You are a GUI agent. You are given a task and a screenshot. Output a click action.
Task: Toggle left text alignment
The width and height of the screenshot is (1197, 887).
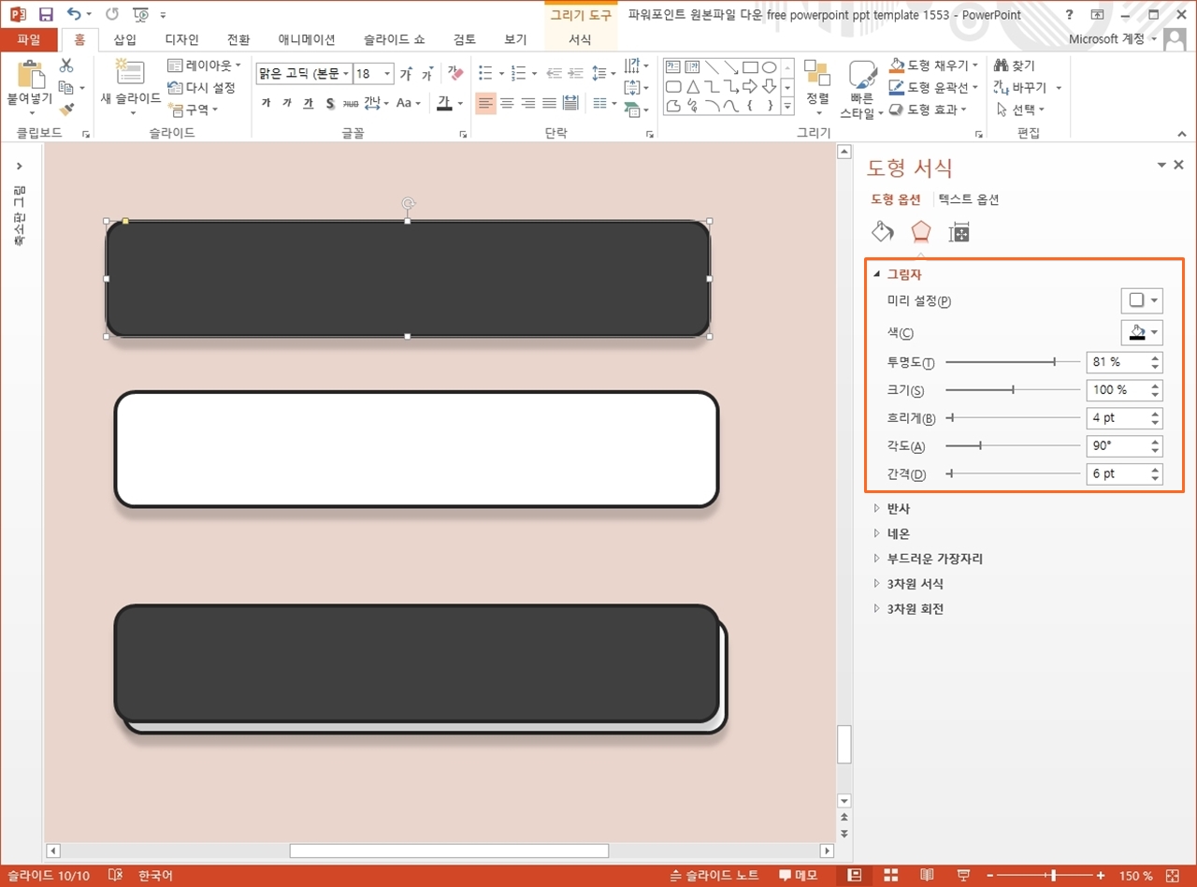(x=485, y=103)
